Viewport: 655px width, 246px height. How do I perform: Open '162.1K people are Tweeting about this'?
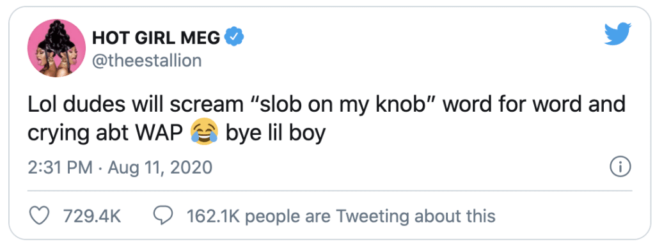click(340, 217)
